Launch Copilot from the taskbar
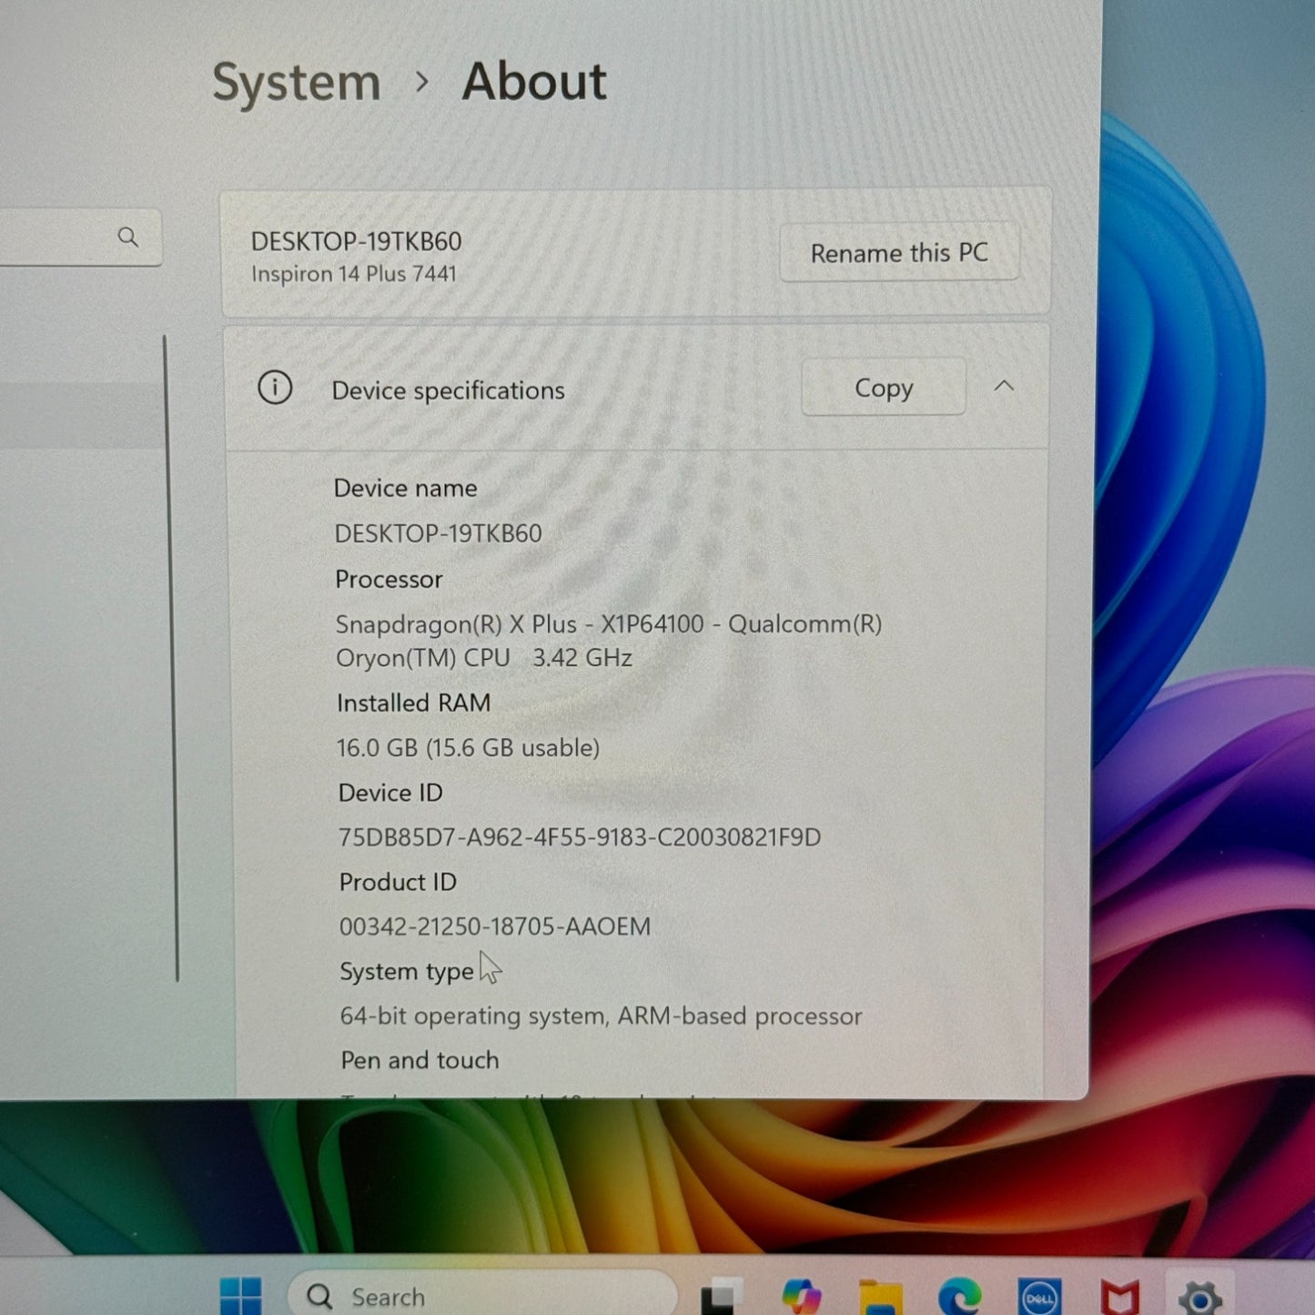The width and height of the screenshot is (1315, 1315). coord(801,1296)
